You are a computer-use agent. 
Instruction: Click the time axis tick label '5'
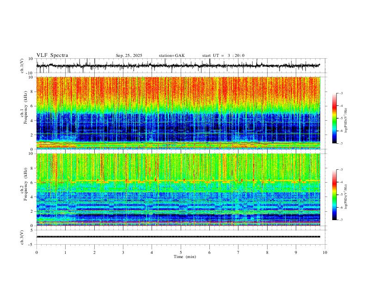coord(181,252)
